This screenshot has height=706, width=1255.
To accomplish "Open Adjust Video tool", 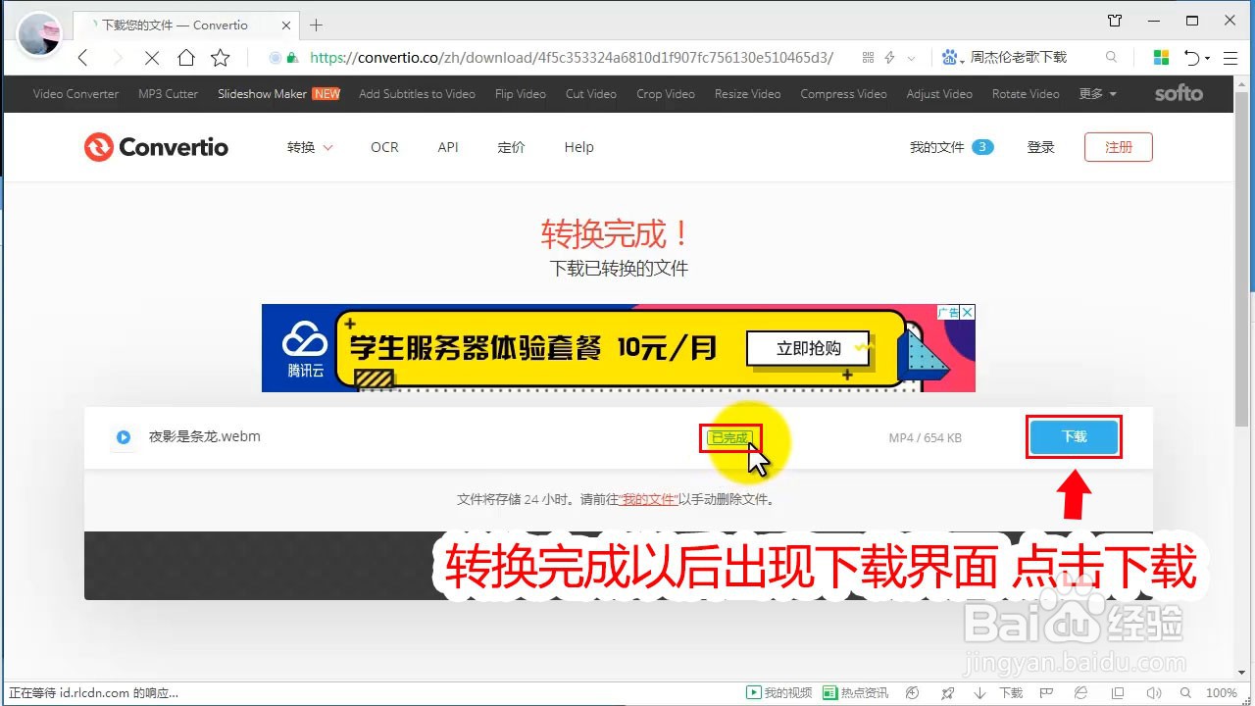I will point(939,94).
